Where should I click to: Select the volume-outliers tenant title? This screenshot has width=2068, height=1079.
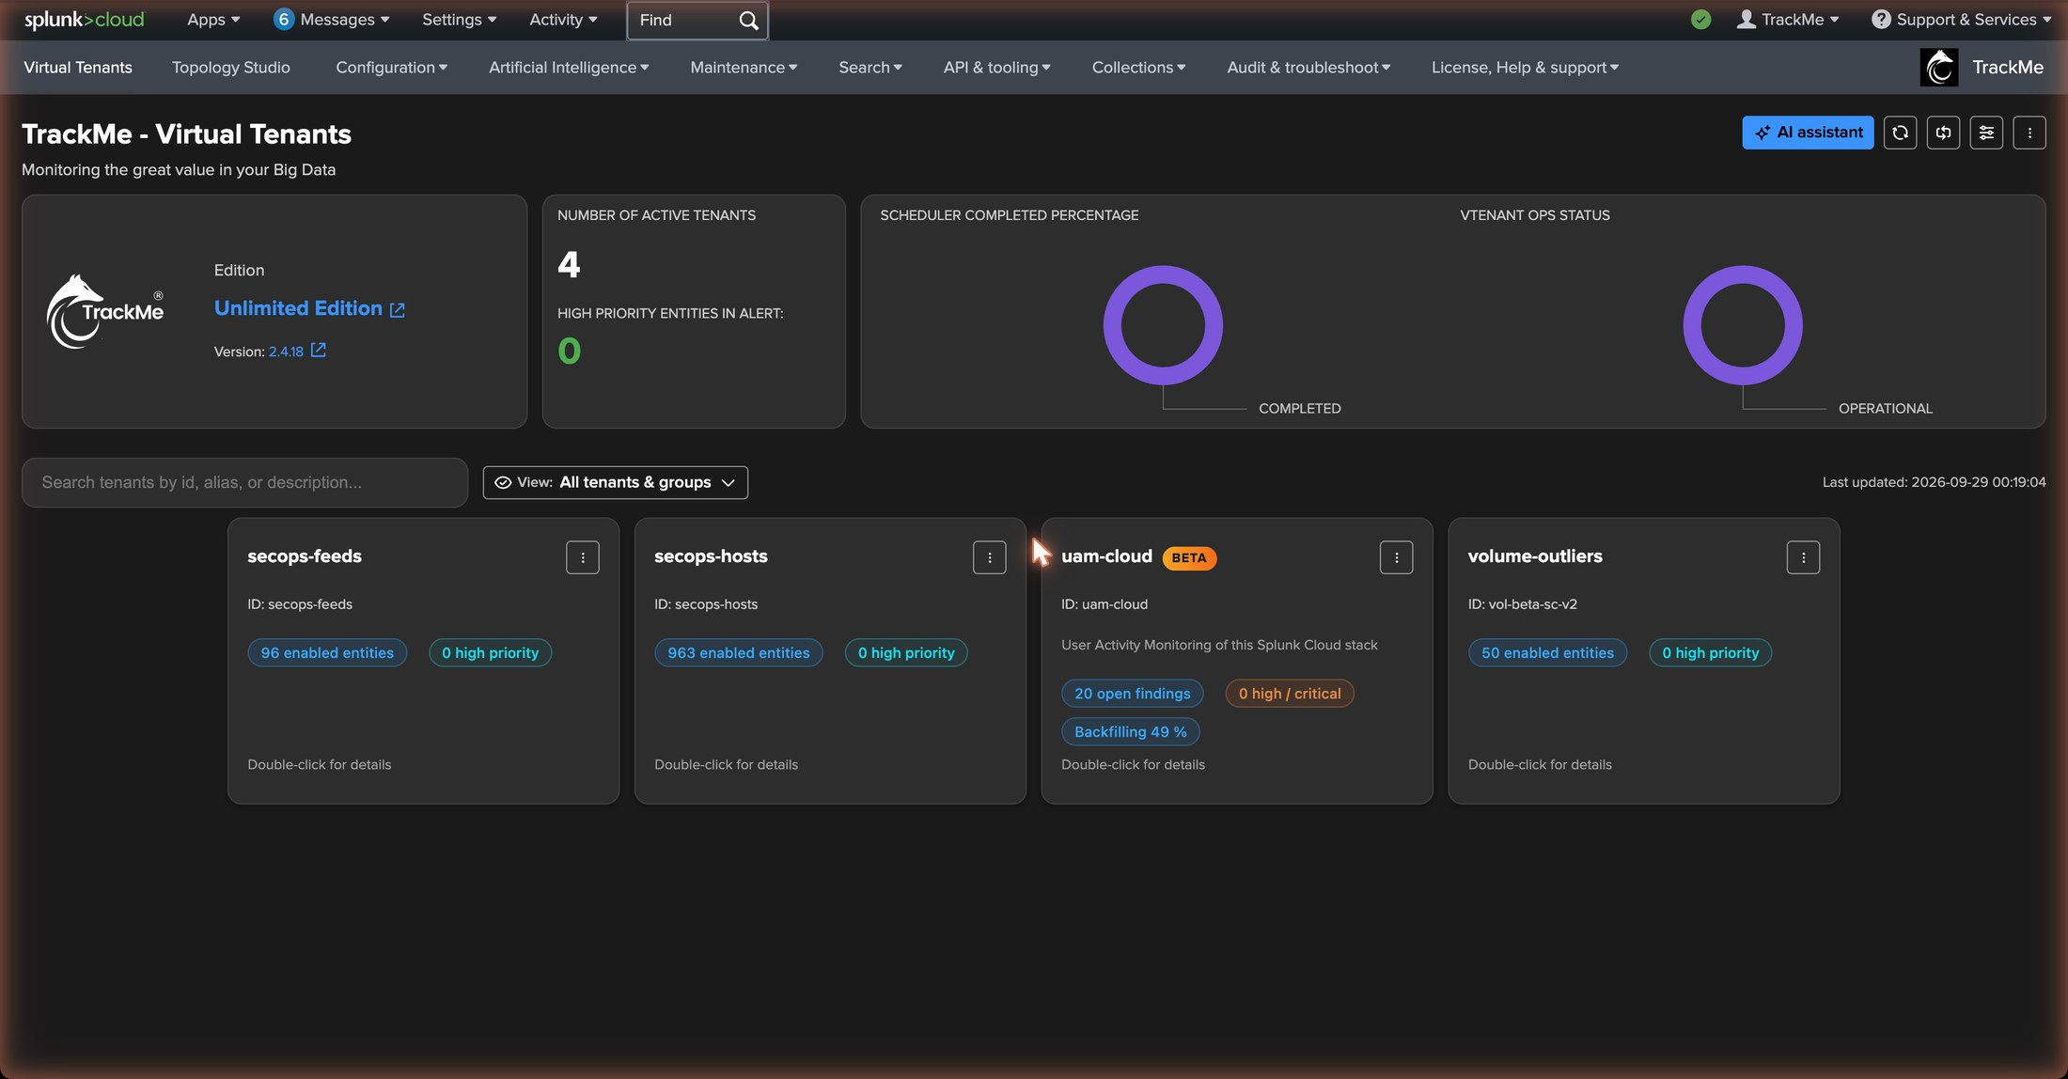(1535, 556)
